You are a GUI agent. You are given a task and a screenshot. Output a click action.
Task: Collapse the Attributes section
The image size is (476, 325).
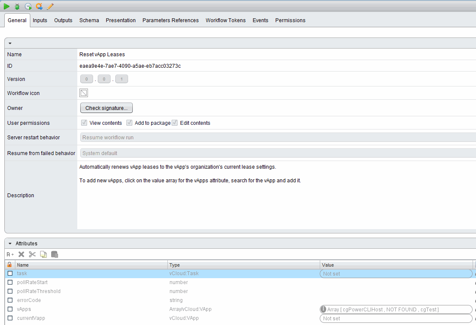10,244
